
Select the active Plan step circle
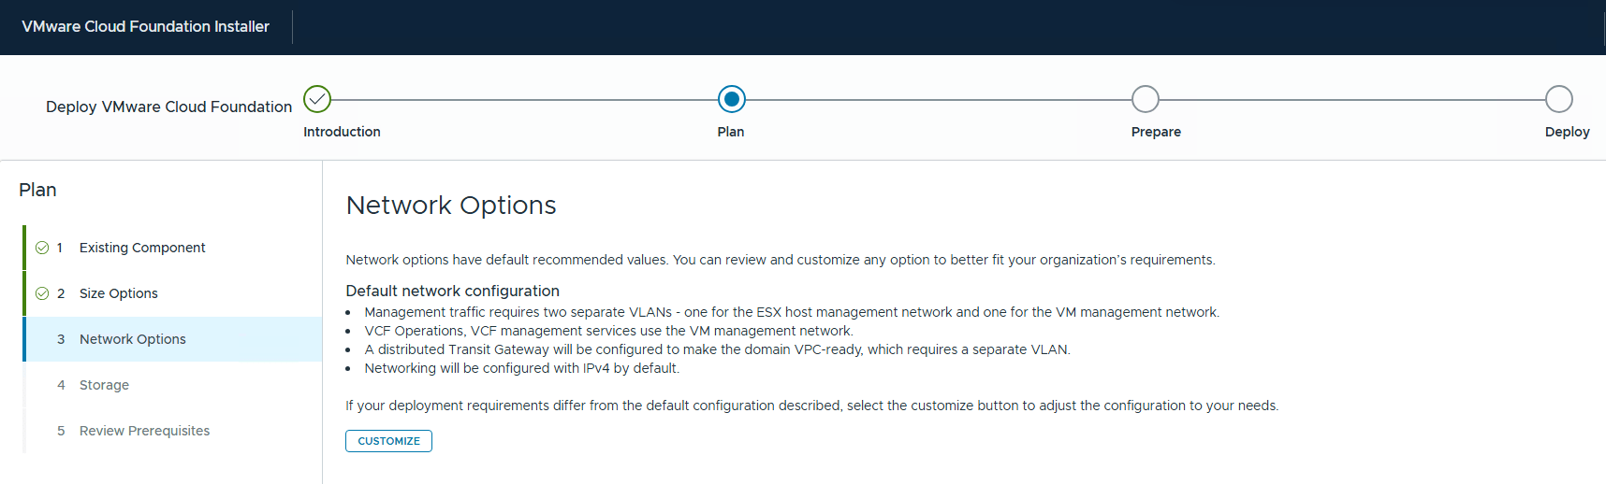(732, 99)
